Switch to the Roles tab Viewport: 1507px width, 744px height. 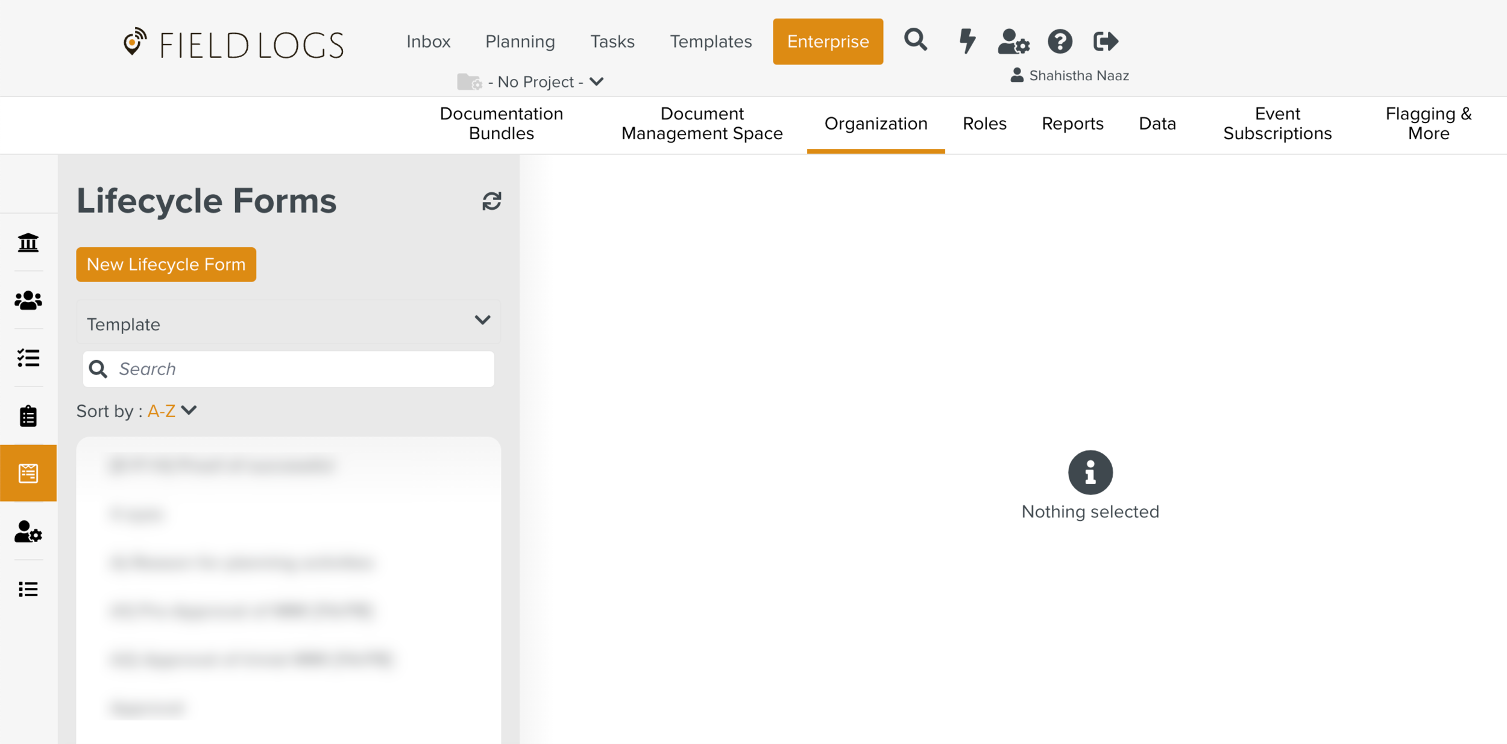click(x=984, y=124)
